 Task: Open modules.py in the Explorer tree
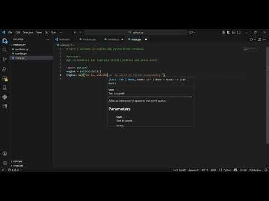point(22,49)
